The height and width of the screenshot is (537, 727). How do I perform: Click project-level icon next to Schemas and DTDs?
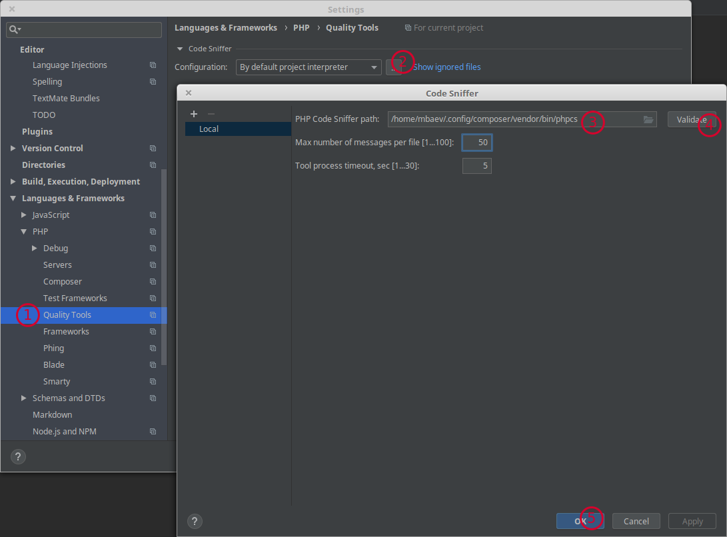(153, 398)
